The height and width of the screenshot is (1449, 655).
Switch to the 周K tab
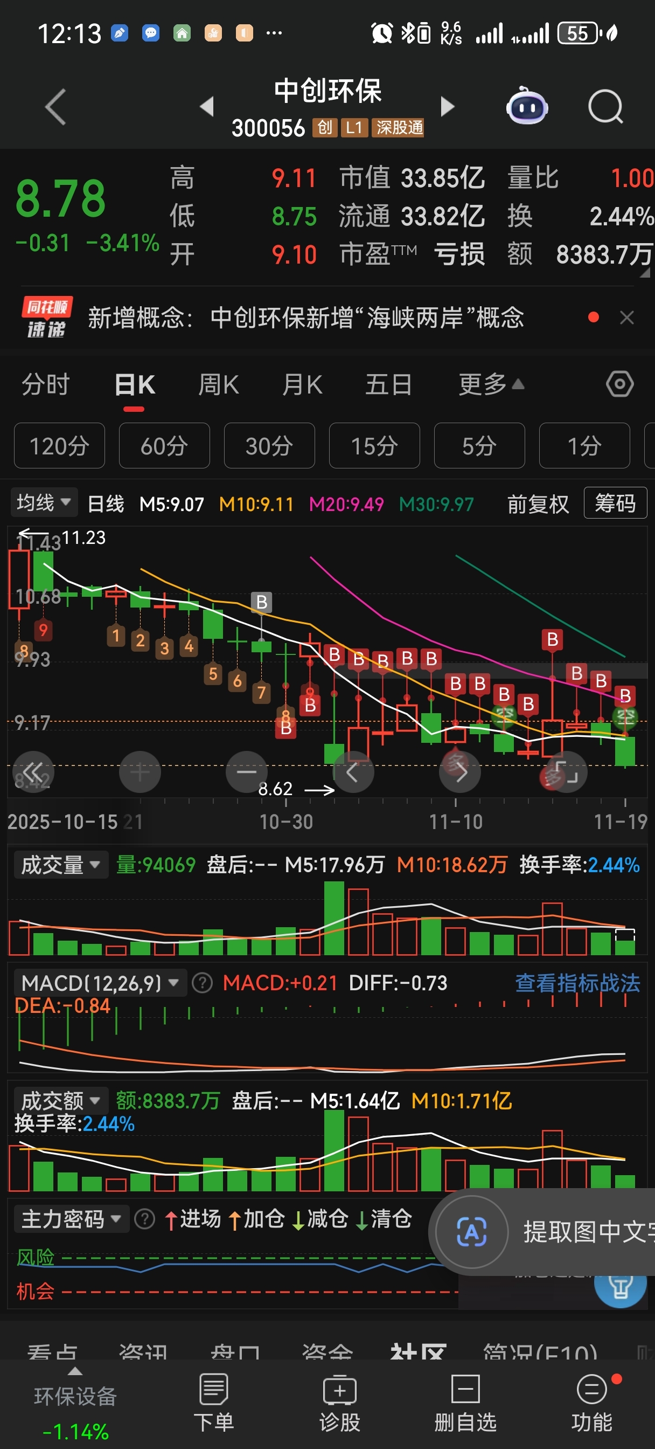point(219,385)
